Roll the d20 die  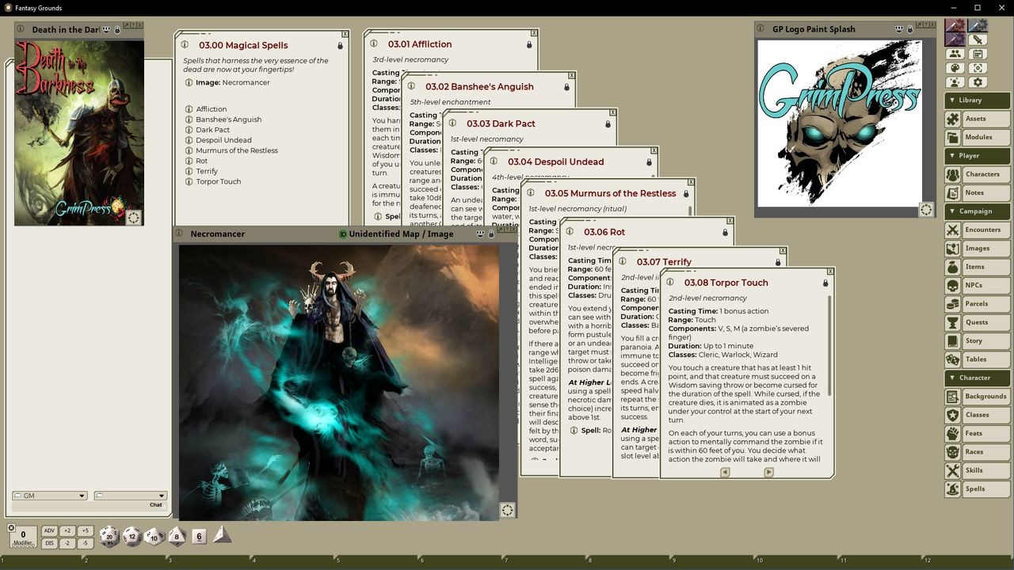(x=110, y=536)
